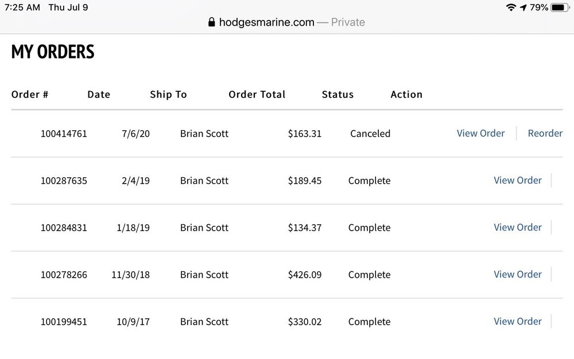View Order for order 100199451
This screenshot has width=574, height=359.
[517, 321]
